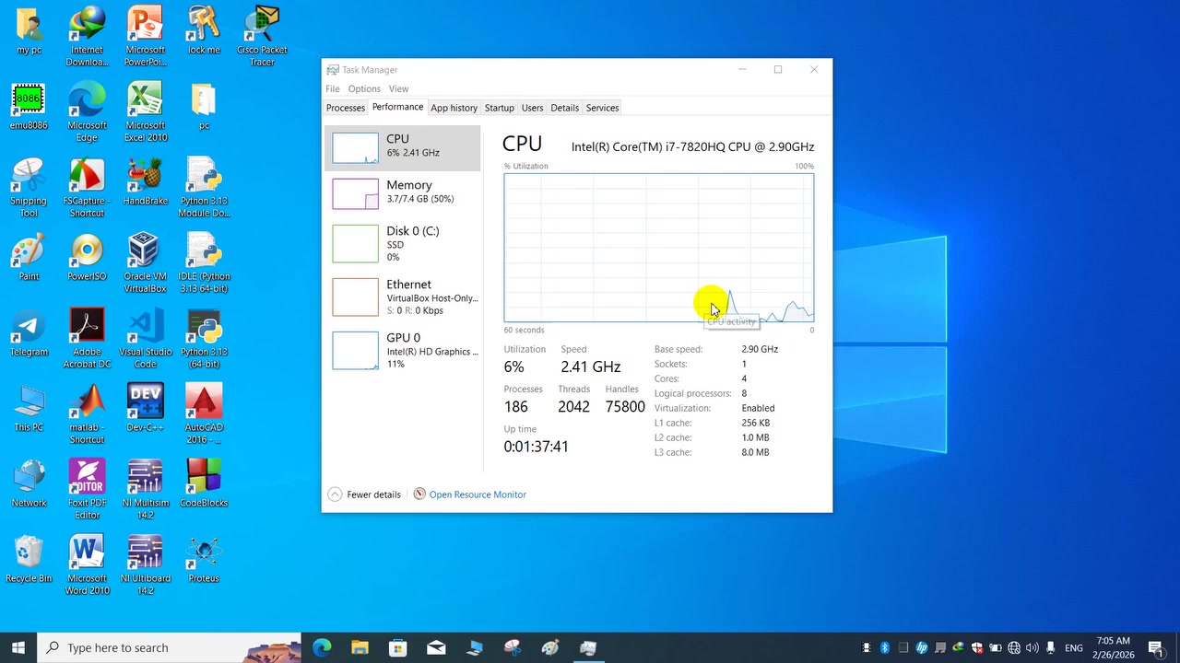Select the Ethernet network graph thumbnail
The image size is (1180, 663).
coord(355,297)
